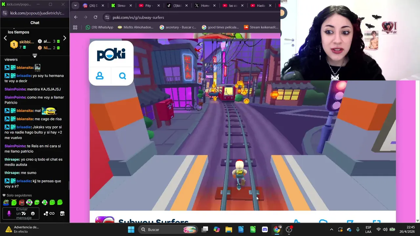Insert the pepe frog emote
This screenshot has width=420, height=236.
6,203
